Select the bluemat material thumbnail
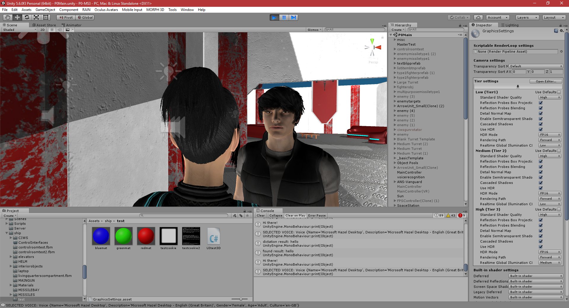Viewport: 569px width, 308px height. (101, 236)
